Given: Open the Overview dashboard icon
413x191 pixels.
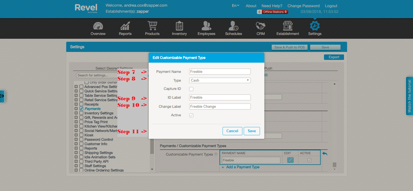Looking at the screenshot, I should pos(98,26).
